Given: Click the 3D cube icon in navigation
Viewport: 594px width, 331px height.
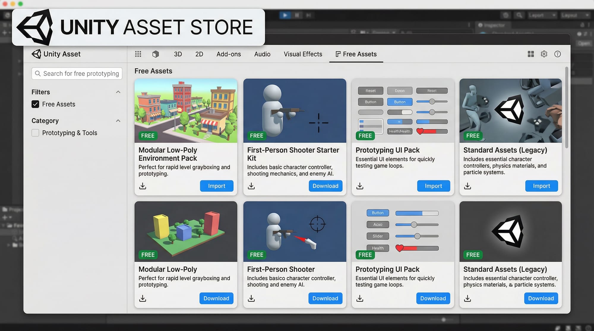Looking at the screenshot, I should click(156, 54).
